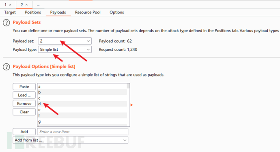
Task: Open help for Payload Options section
Action: (6, 67)
